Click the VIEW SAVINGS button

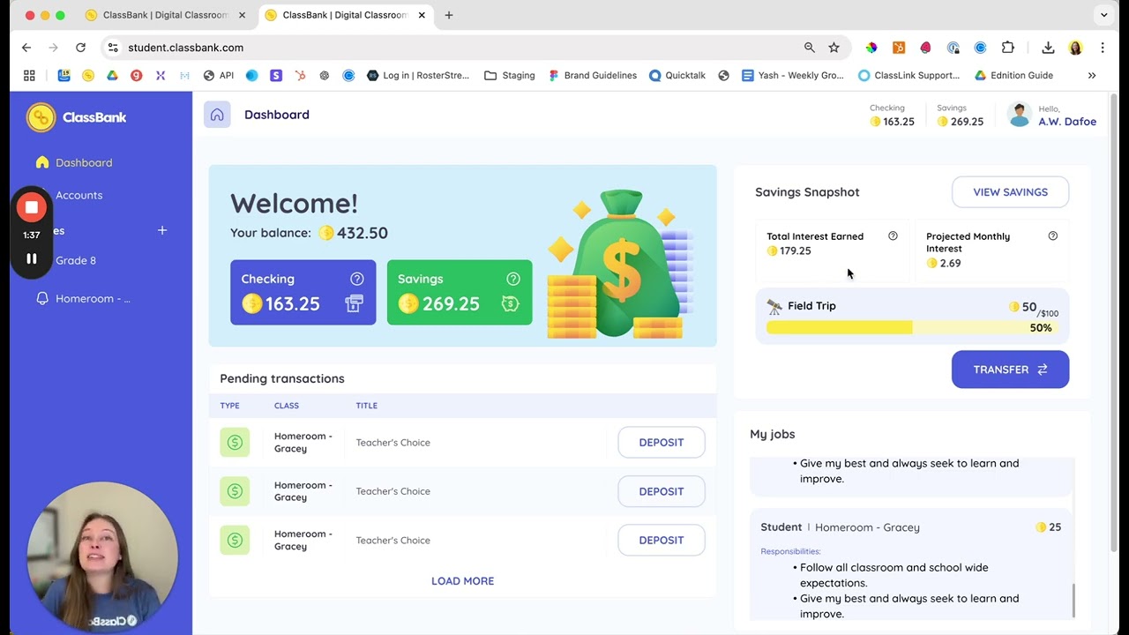1010,192
